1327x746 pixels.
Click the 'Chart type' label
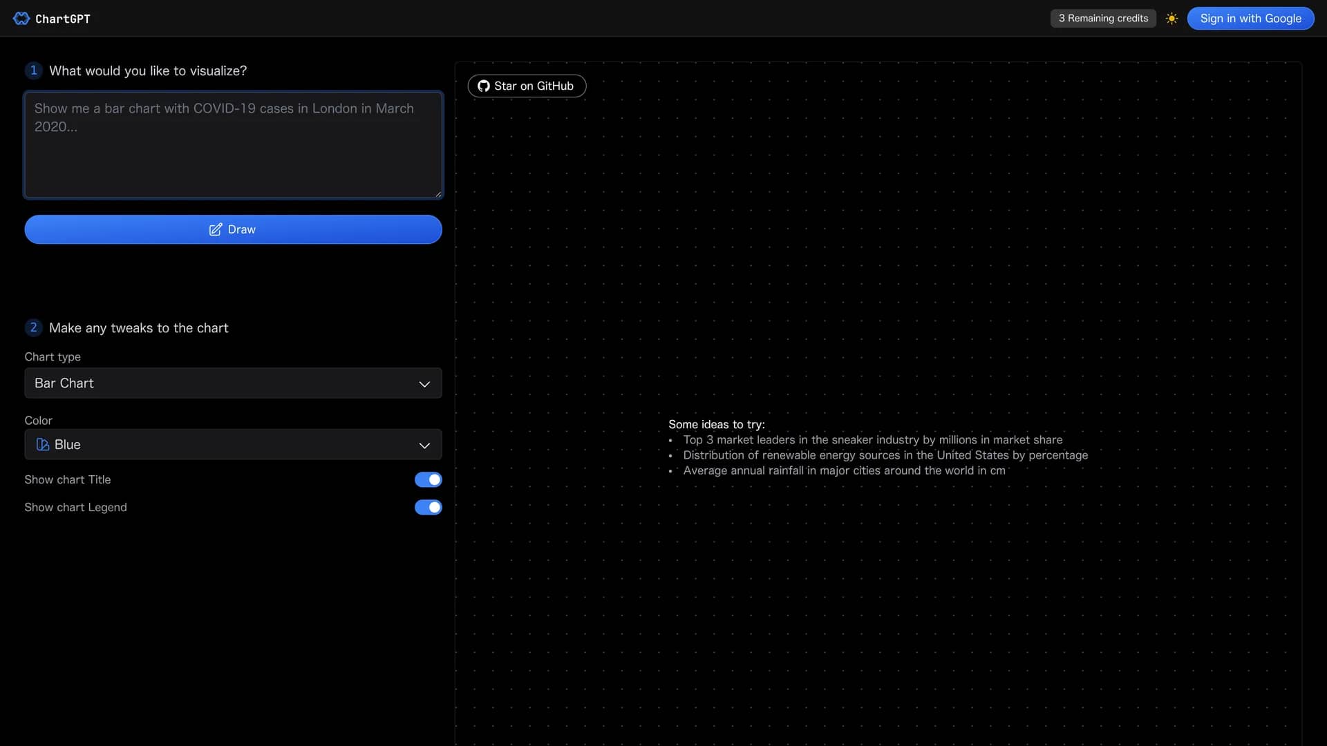[53, 357]
